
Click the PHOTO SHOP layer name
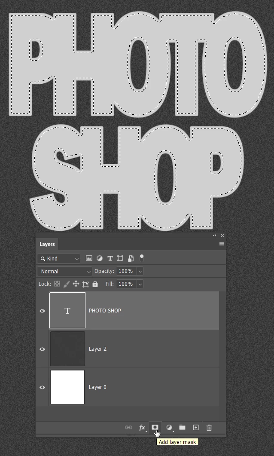(105, 311)
